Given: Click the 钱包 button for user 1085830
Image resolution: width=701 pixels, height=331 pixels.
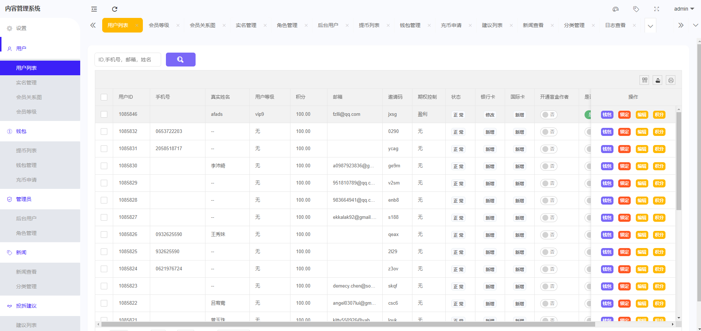Looking at the screenshot, I should [607, 166].
